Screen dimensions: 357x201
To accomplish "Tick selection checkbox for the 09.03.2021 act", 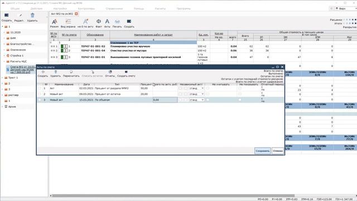I will 40,94.
